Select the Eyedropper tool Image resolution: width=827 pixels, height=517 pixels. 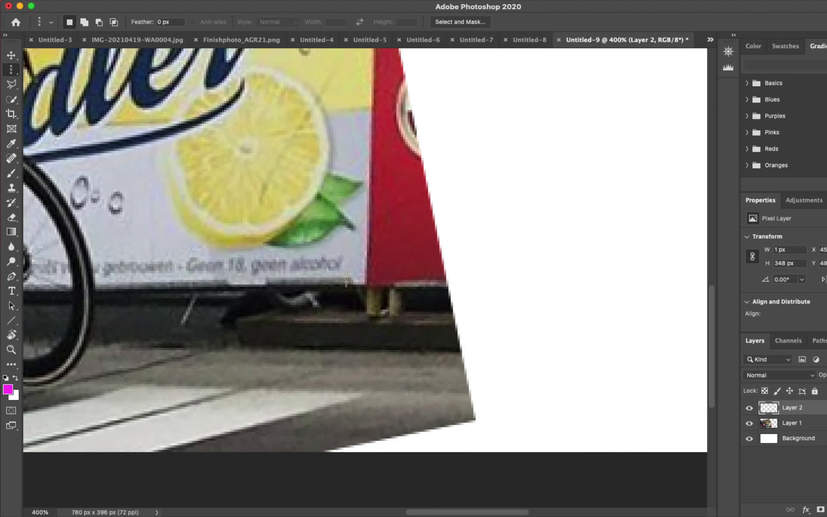[11, 143]
